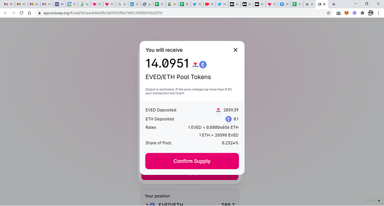Switch to the YouTube tab
The height and width of the screenshot is (206, 384).
pyautogui.click(x=207, y=4)
